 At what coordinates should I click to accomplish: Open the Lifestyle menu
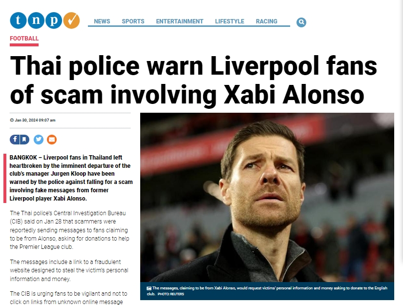[x=230, y=21]
